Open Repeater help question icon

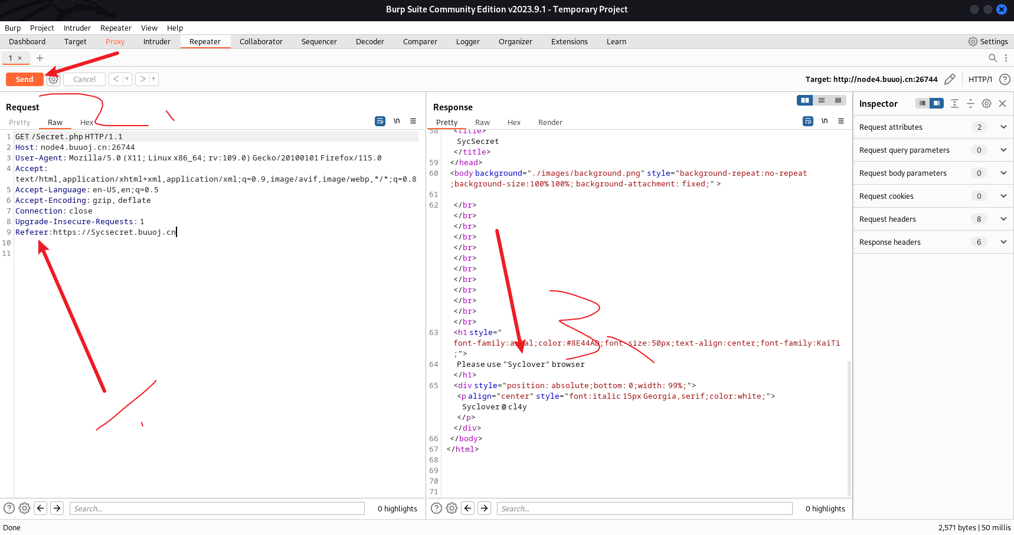coord(1005,79)
